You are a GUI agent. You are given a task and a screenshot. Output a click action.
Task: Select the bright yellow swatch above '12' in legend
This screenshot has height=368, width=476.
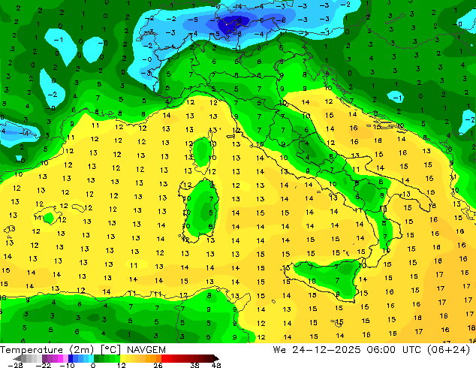(122, 358)
